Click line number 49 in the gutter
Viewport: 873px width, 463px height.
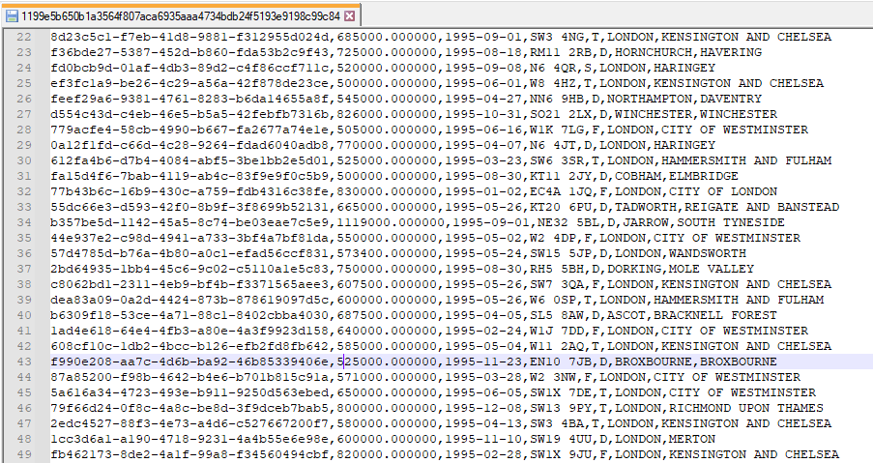coord(24,454)
